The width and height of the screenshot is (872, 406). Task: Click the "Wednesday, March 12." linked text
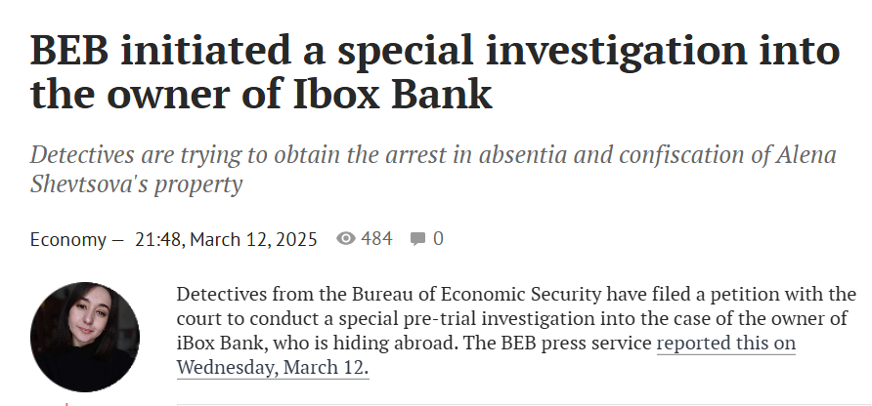273,367
